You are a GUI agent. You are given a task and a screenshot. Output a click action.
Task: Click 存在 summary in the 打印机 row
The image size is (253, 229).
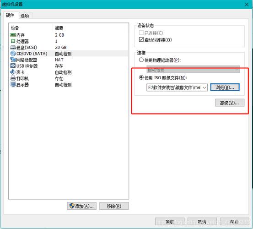coord(59,78)
